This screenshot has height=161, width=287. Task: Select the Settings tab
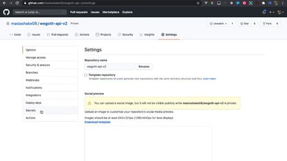pyautogui.click(x=169, y=35)
